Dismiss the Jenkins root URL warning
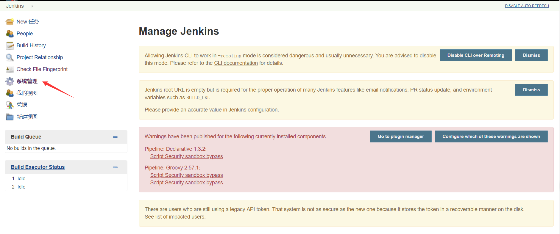Image resolution: width=560 pixels, height=234 pixels. tap(531, 90)
